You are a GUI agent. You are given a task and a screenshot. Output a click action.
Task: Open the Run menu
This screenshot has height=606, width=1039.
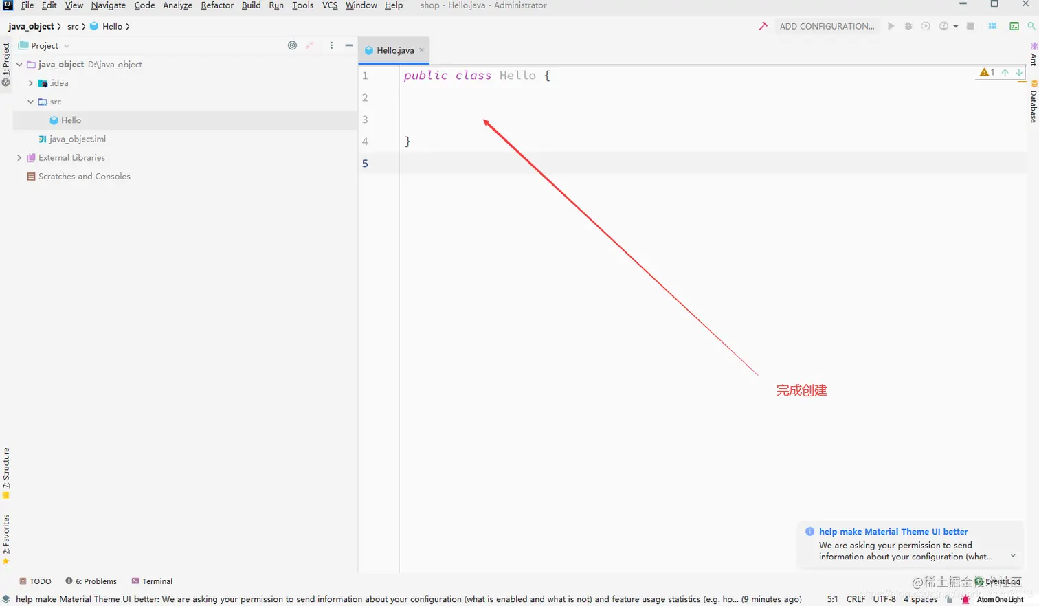click(276, 5)
